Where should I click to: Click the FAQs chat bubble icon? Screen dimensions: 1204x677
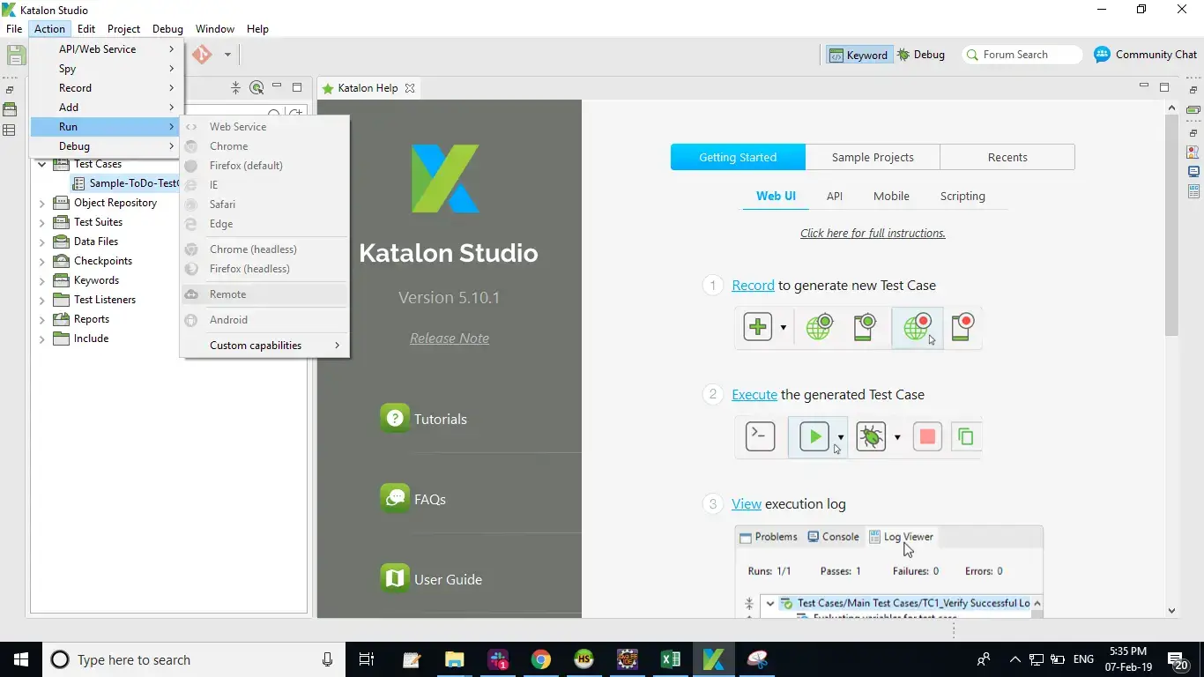click(x=394, y=499)
